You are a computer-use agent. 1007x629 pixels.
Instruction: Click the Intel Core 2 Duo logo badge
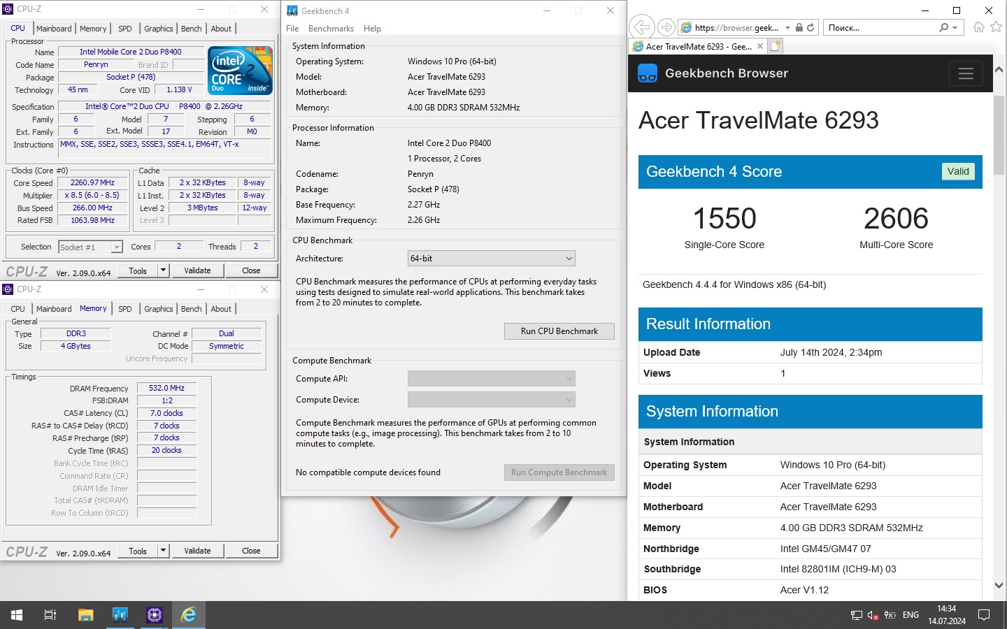coord(240,70)
